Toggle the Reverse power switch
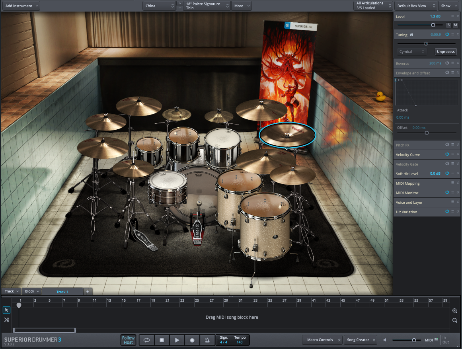The width and height of the screenshot is (462, 349). click(447, 63)
